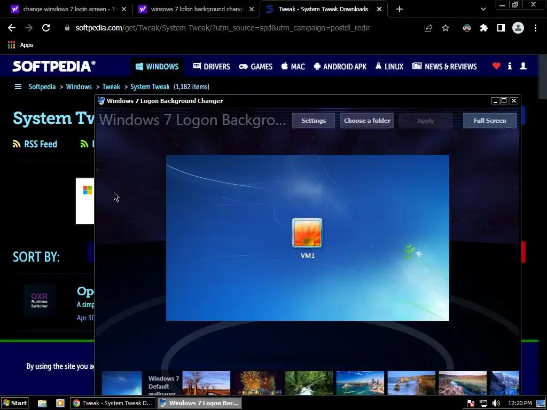Click the OXR Runtime Switcher app icon
Image resolution: width=547 pixels, height=410 pixels.
40,300
